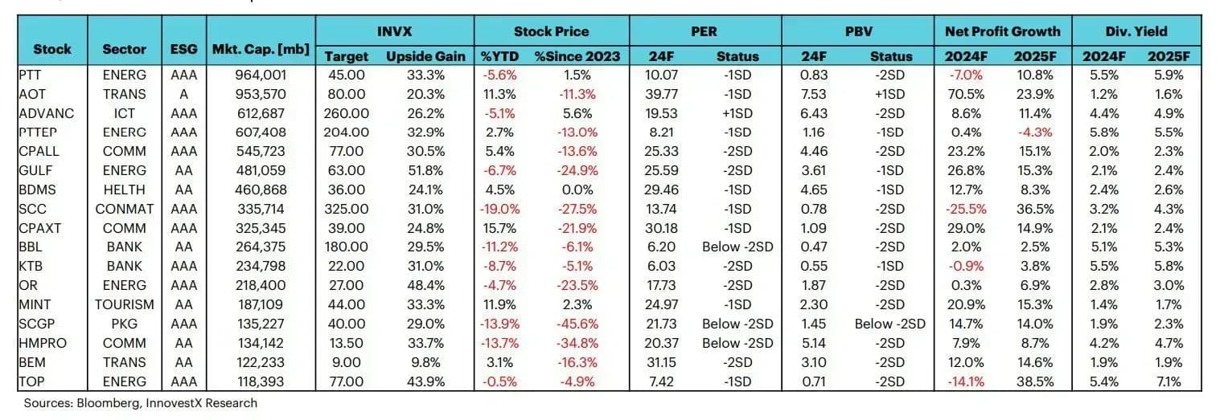The height and width of the screenshot is (420, 1220).
Task: Select the %Since 2023 subheader
Action: point(577,56)
